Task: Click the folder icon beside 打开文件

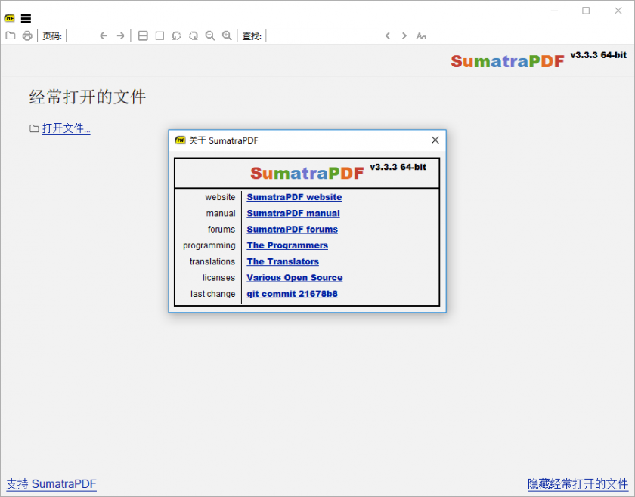Action: [34, 128]
